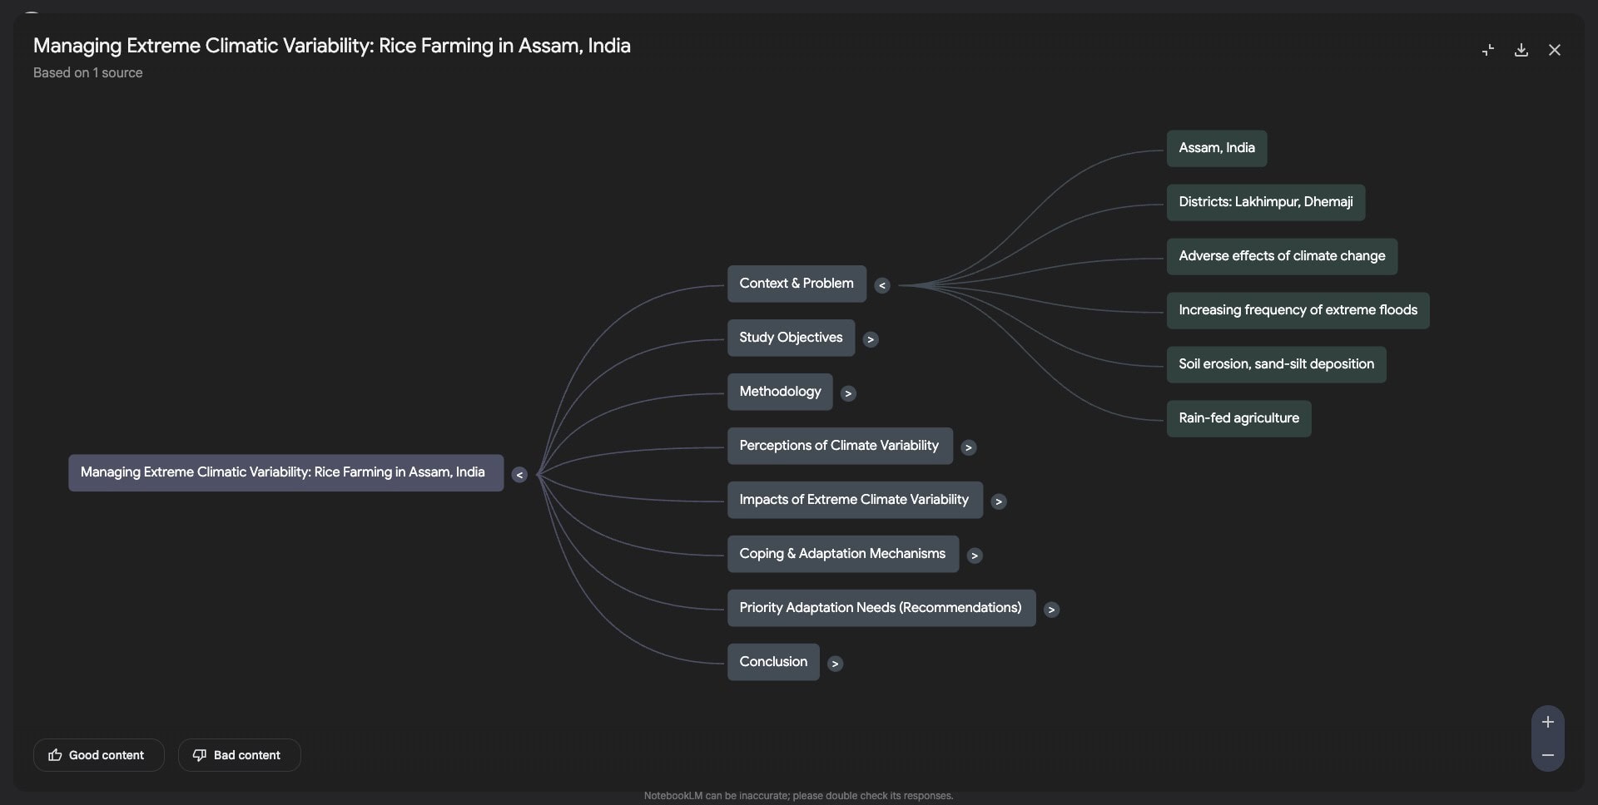The image size is (1598, 805).
Task: Collapse the root node chevron
Action: [519, 475]
